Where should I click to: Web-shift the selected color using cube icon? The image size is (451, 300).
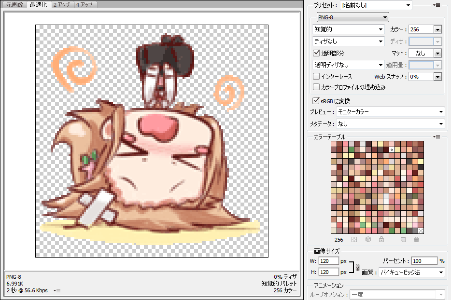pos(368,239)
